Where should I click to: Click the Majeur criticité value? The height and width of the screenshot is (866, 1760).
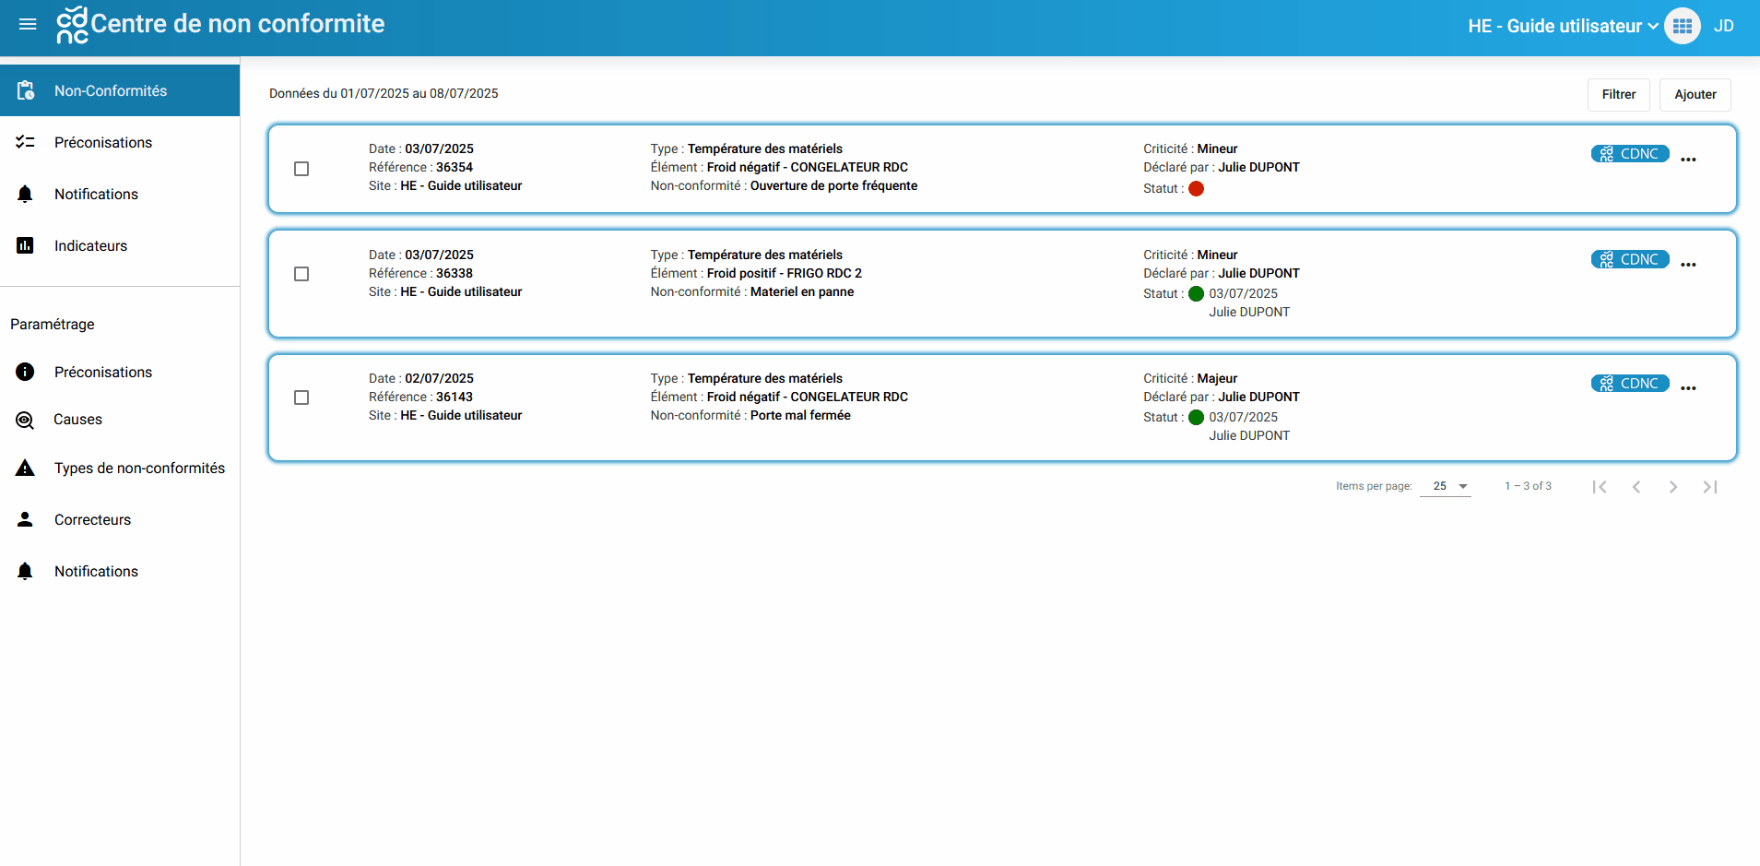click(x=1217, y=378)
